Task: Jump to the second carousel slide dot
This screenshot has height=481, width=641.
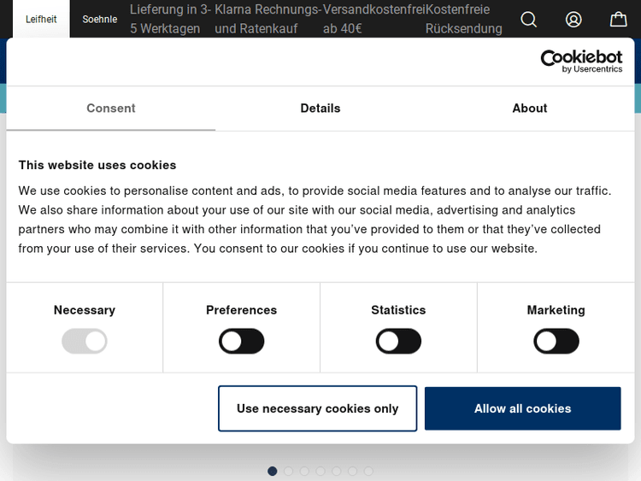Action: point(289,471)
